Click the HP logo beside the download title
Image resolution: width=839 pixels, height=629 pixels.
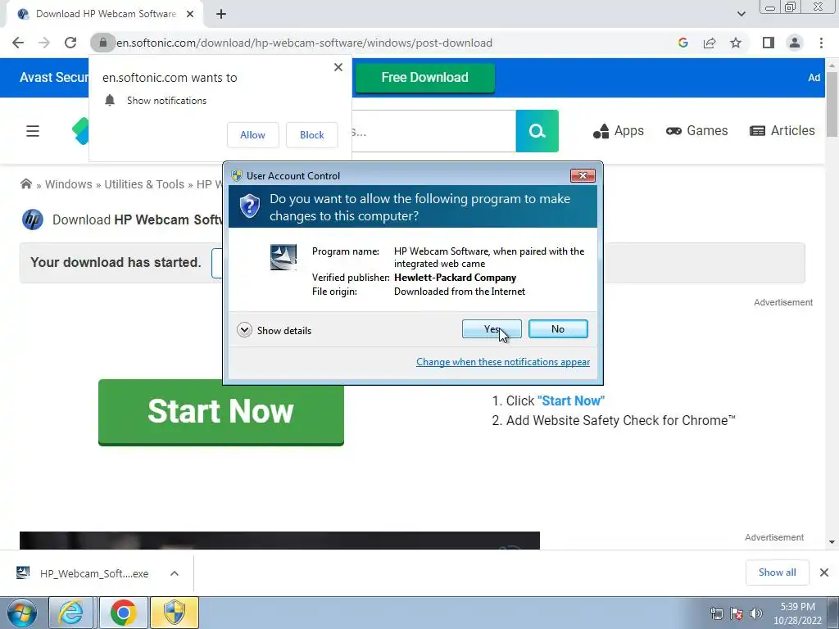(33, 219)
